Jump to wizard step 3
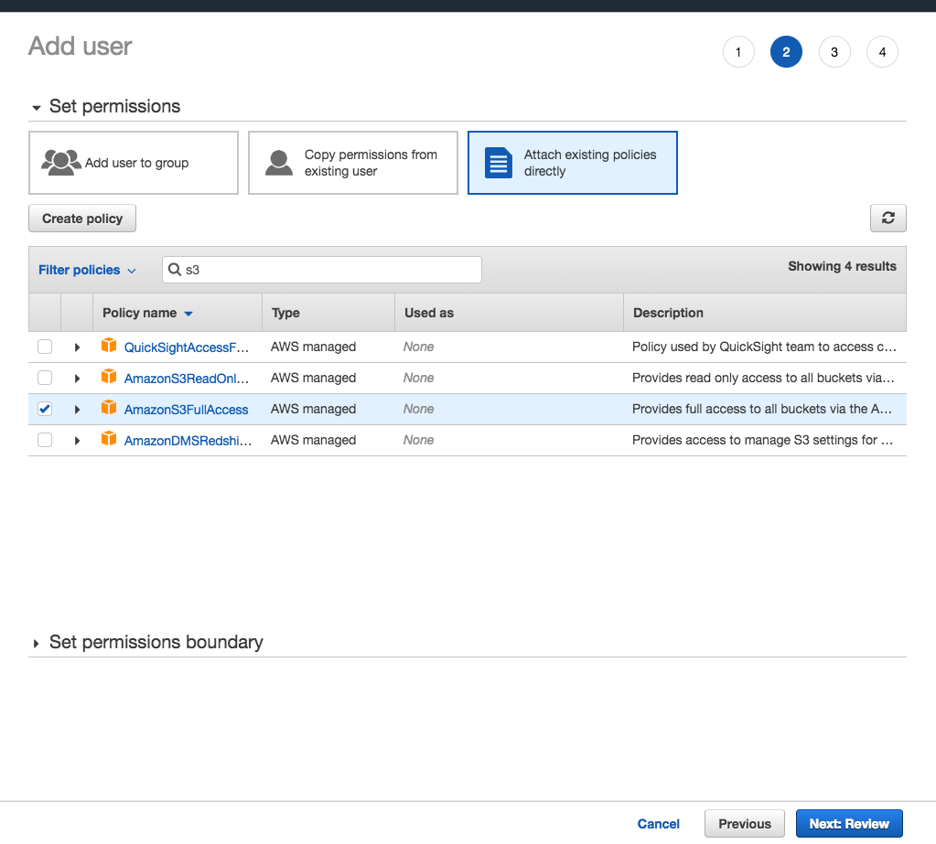The height and width of the screenshot is (844, 936). [x=834, y=52]
